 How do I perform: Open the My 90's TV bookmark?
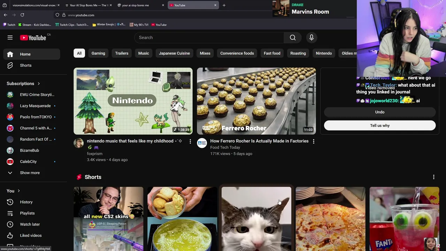coord(139,25)
